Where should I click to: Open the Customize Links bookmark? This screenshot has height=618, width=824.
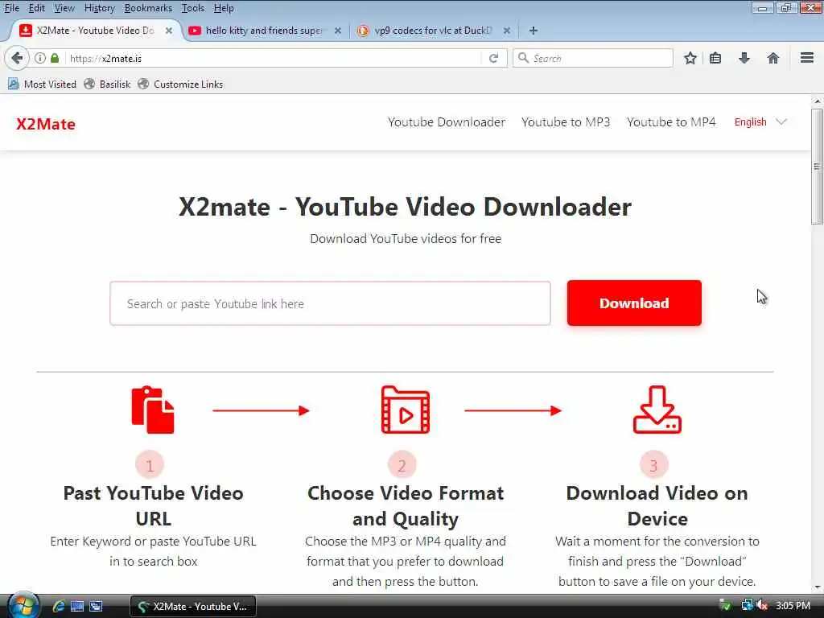[180, 84]
